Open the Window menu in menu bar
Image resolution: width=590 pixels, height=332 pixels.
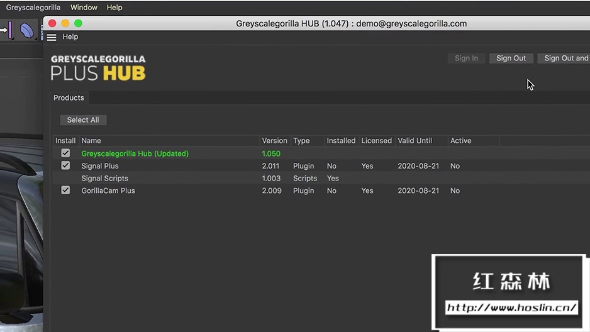[84, 8]
